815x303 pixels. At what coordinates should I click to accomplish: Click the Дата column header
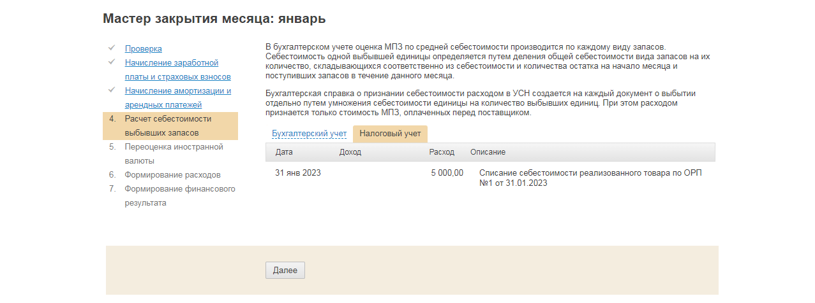tap(284, 152)
